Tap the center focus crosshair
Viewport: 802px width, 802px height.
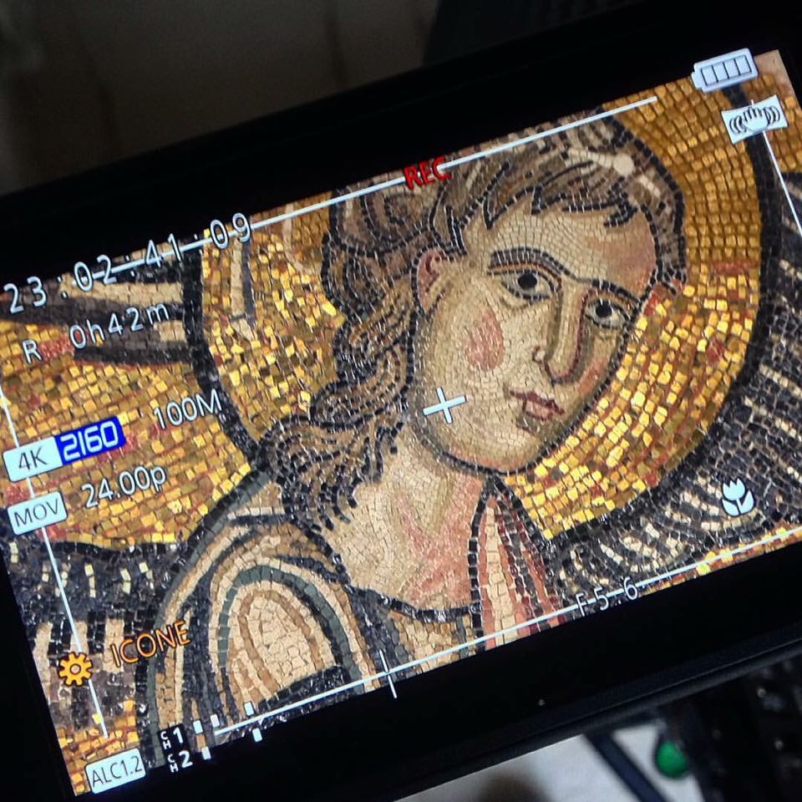point(444,405)
